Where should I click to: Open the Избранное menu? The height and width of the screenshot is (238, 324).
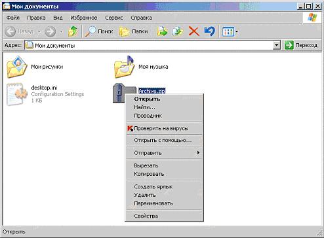pos(84,18)
